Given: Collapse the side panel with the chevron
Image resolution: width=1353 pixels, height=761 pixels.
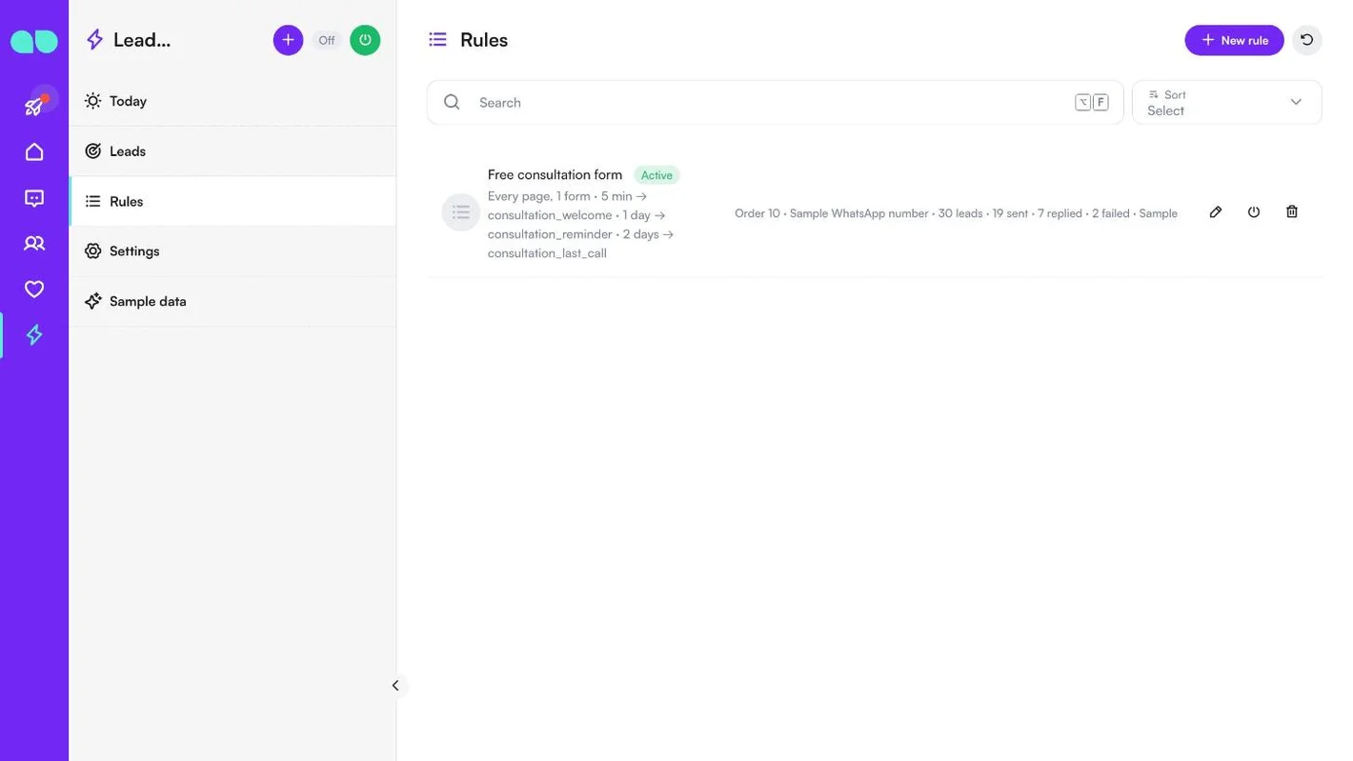Looking at the screenshot, I should [395, 686].
